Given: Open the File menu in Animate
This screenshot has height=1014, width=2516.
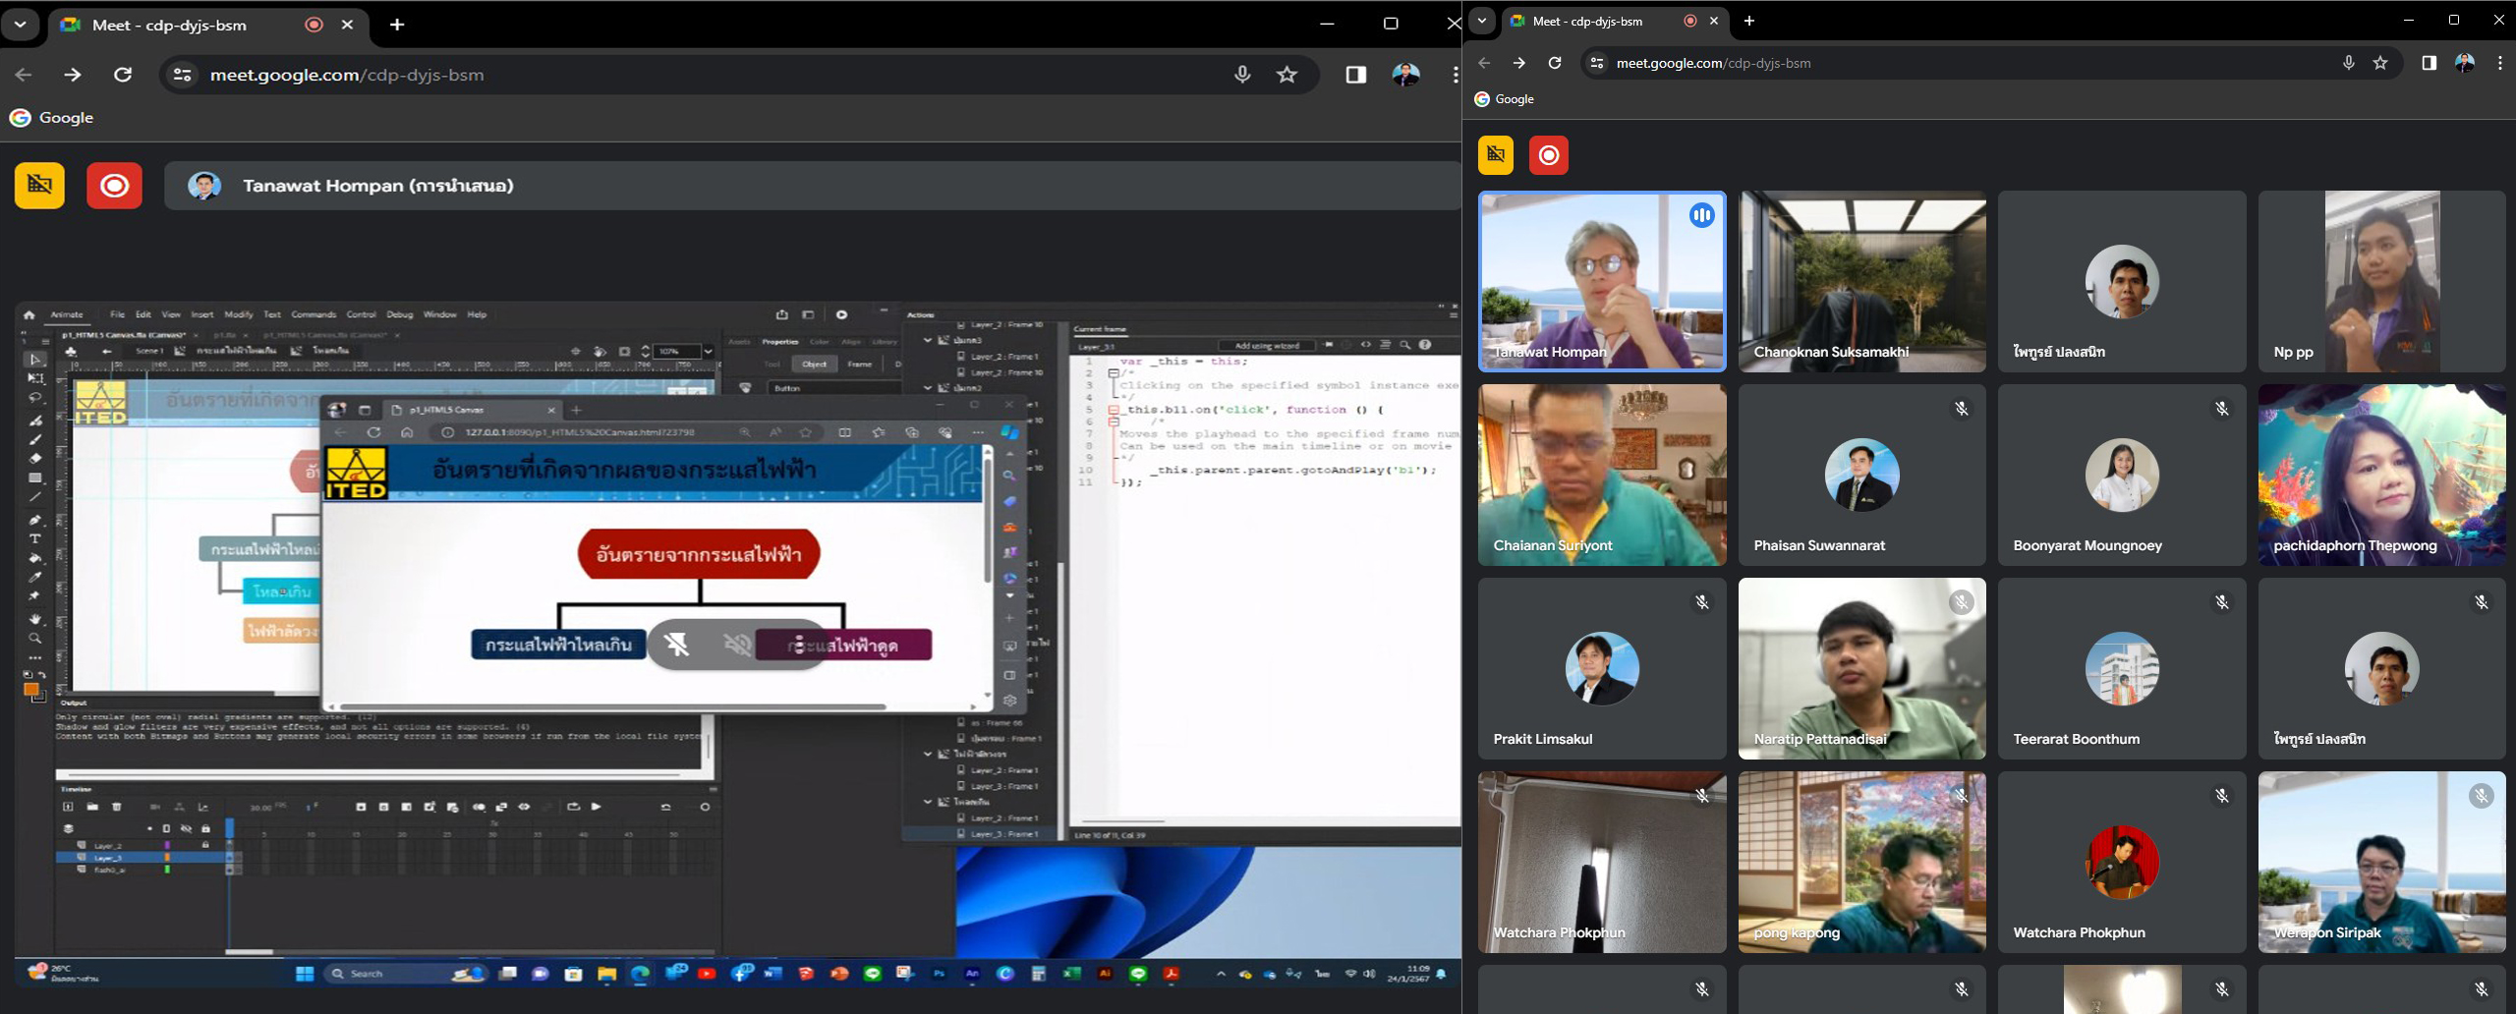Looking at the screenshot, I should pyautogui.click(x=117, y=314).
